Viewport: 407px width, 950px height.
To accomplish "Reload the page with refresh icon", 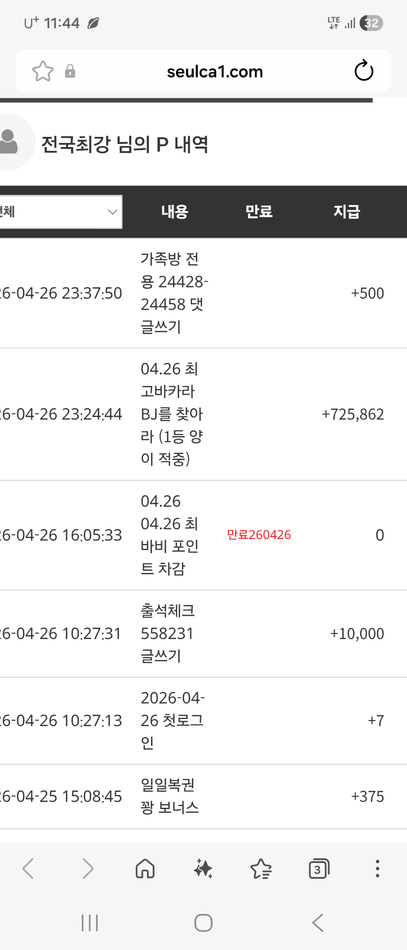I will [364, 71].
